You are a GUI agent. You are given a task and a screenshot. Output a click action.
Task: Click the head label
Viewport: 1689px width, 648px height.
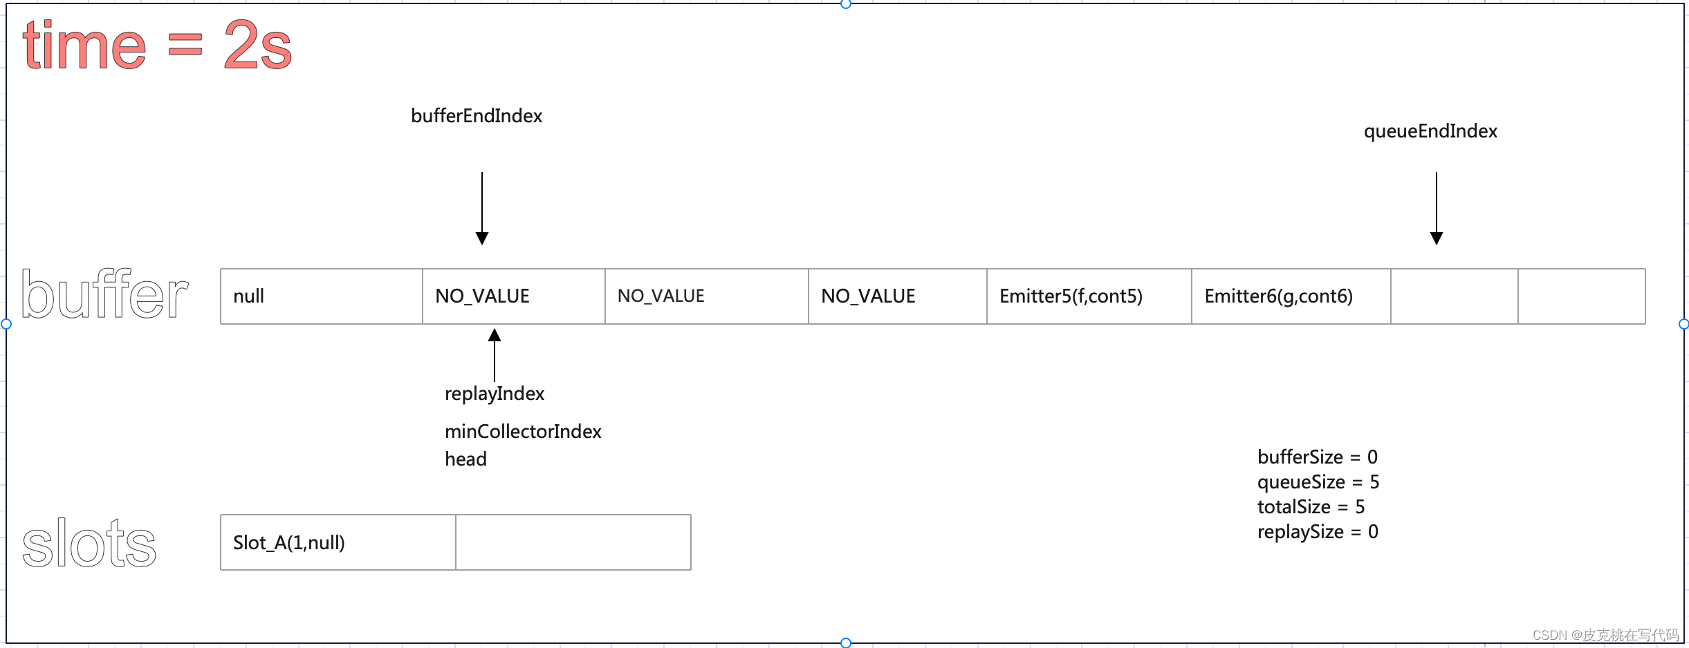tap(465, 459)
